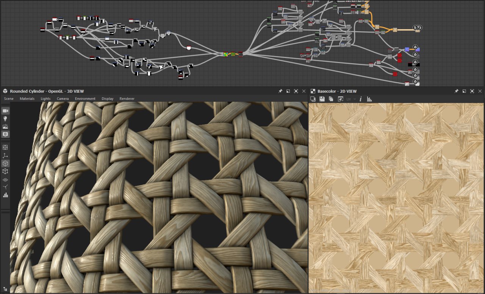
Task: Click first icon in 2D view toolbar
Action: (313, 99)
